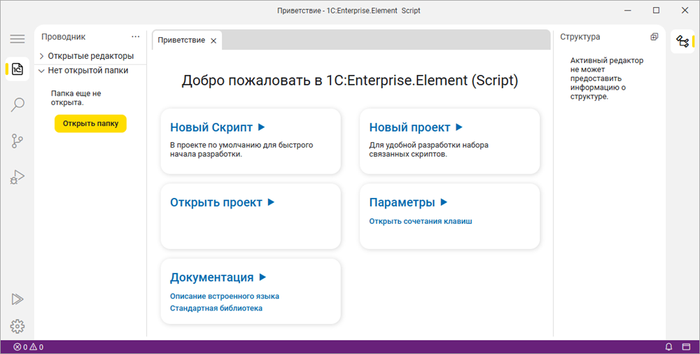The width and height of the screenshot is (700, 354).
Task: Toggle the panel layout icon in the status bar
Action: [686, 347]
